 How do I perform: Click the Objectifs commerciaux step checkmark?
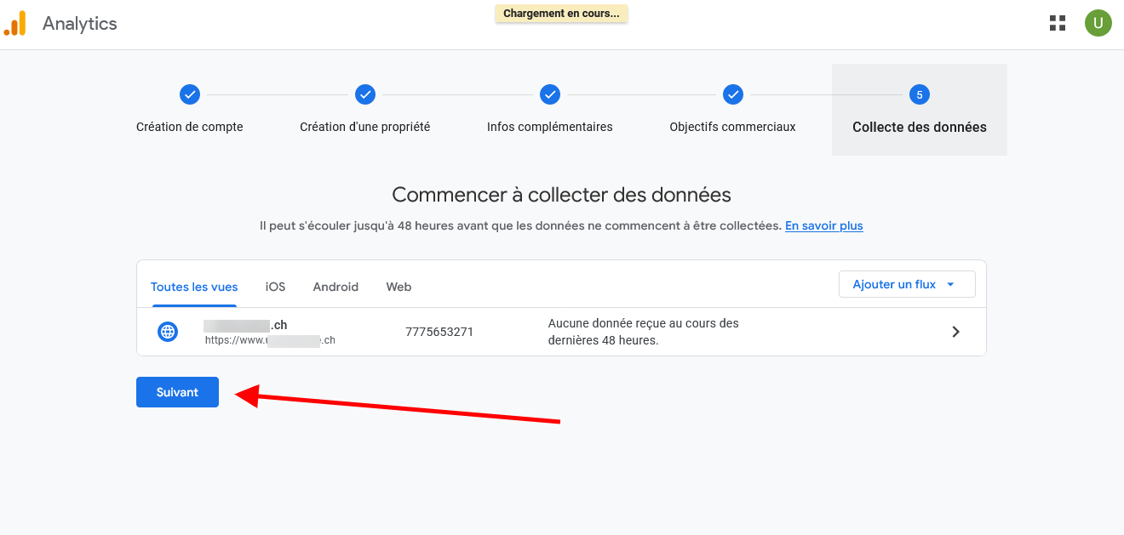[733, 94]
